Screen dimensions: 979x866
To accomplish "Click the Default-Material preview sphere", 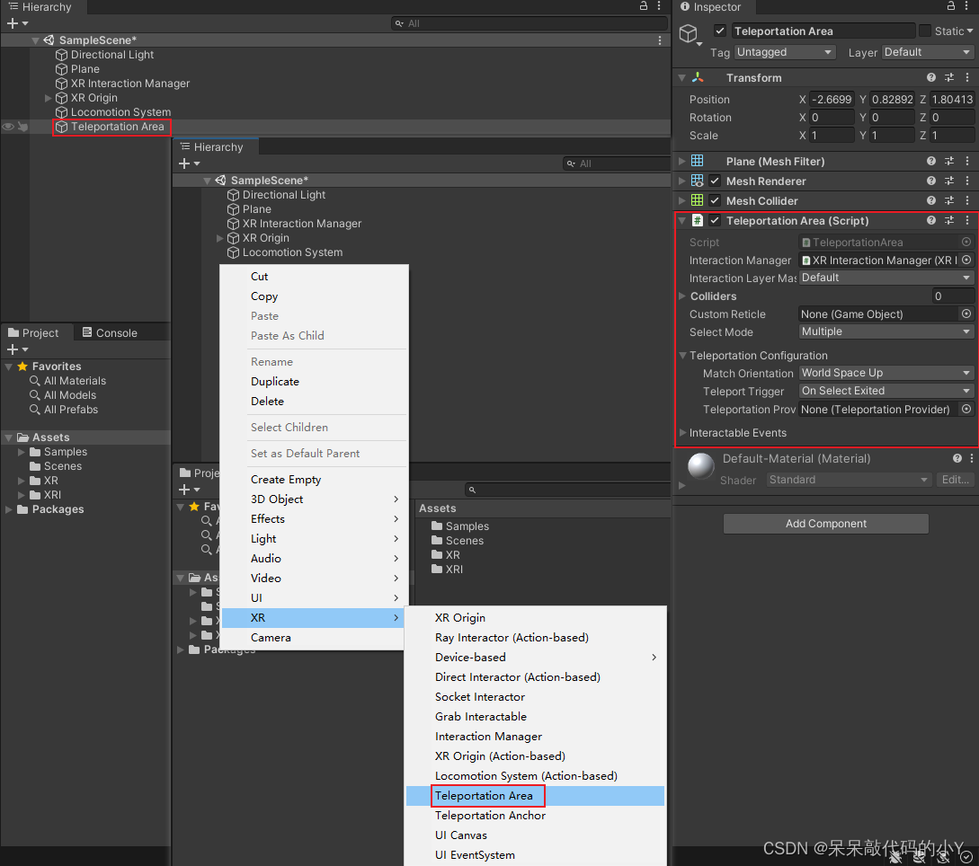I will point(701,466).
